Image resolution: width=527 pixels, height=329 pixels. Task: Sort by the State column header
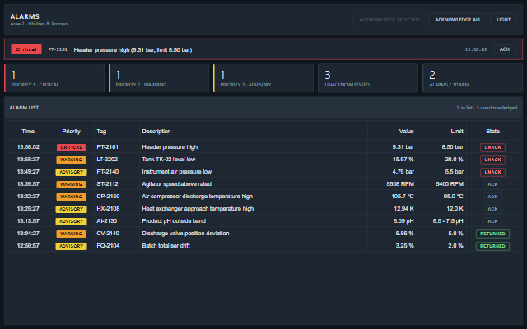tap(492, 132)
